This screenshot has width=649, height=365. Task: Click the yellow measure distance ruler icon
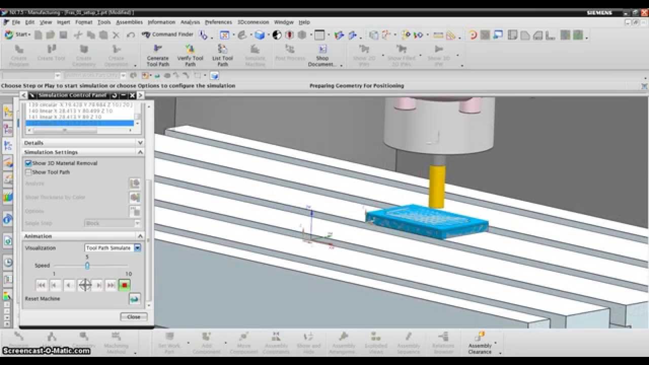click(x=438, y=35)
